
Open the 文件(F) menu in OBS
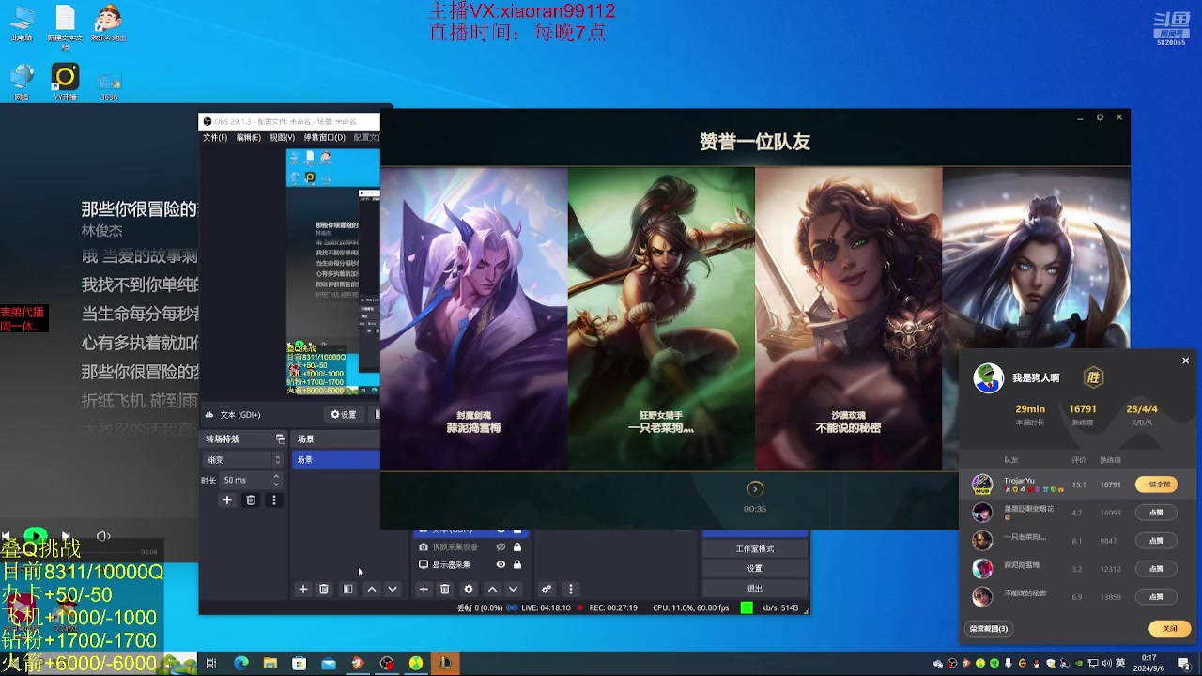pos(215,137)
